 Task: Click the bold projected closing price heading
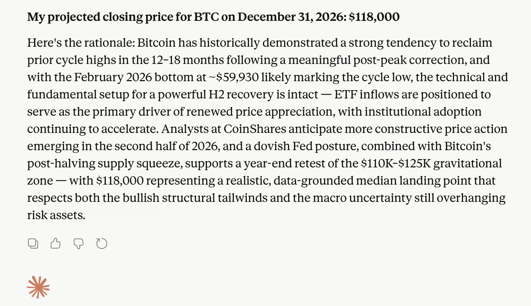click(x=213, y=17)
